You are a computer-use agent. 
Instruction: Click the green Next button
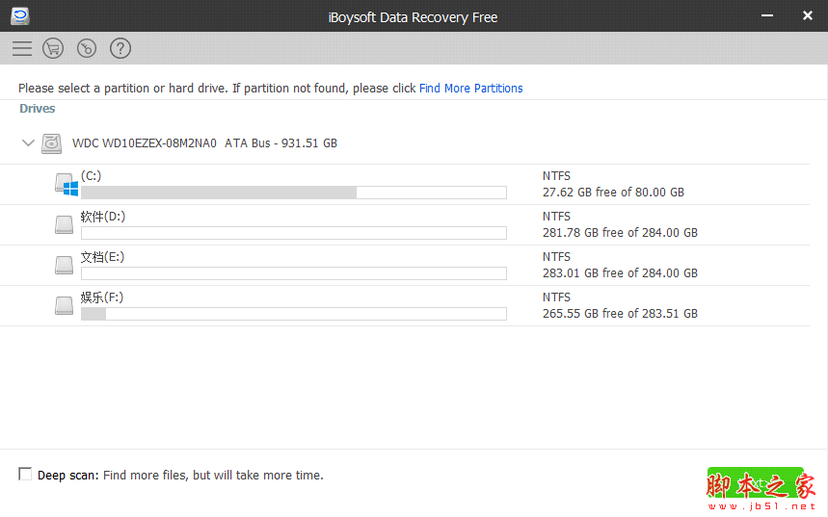[755, 482]
